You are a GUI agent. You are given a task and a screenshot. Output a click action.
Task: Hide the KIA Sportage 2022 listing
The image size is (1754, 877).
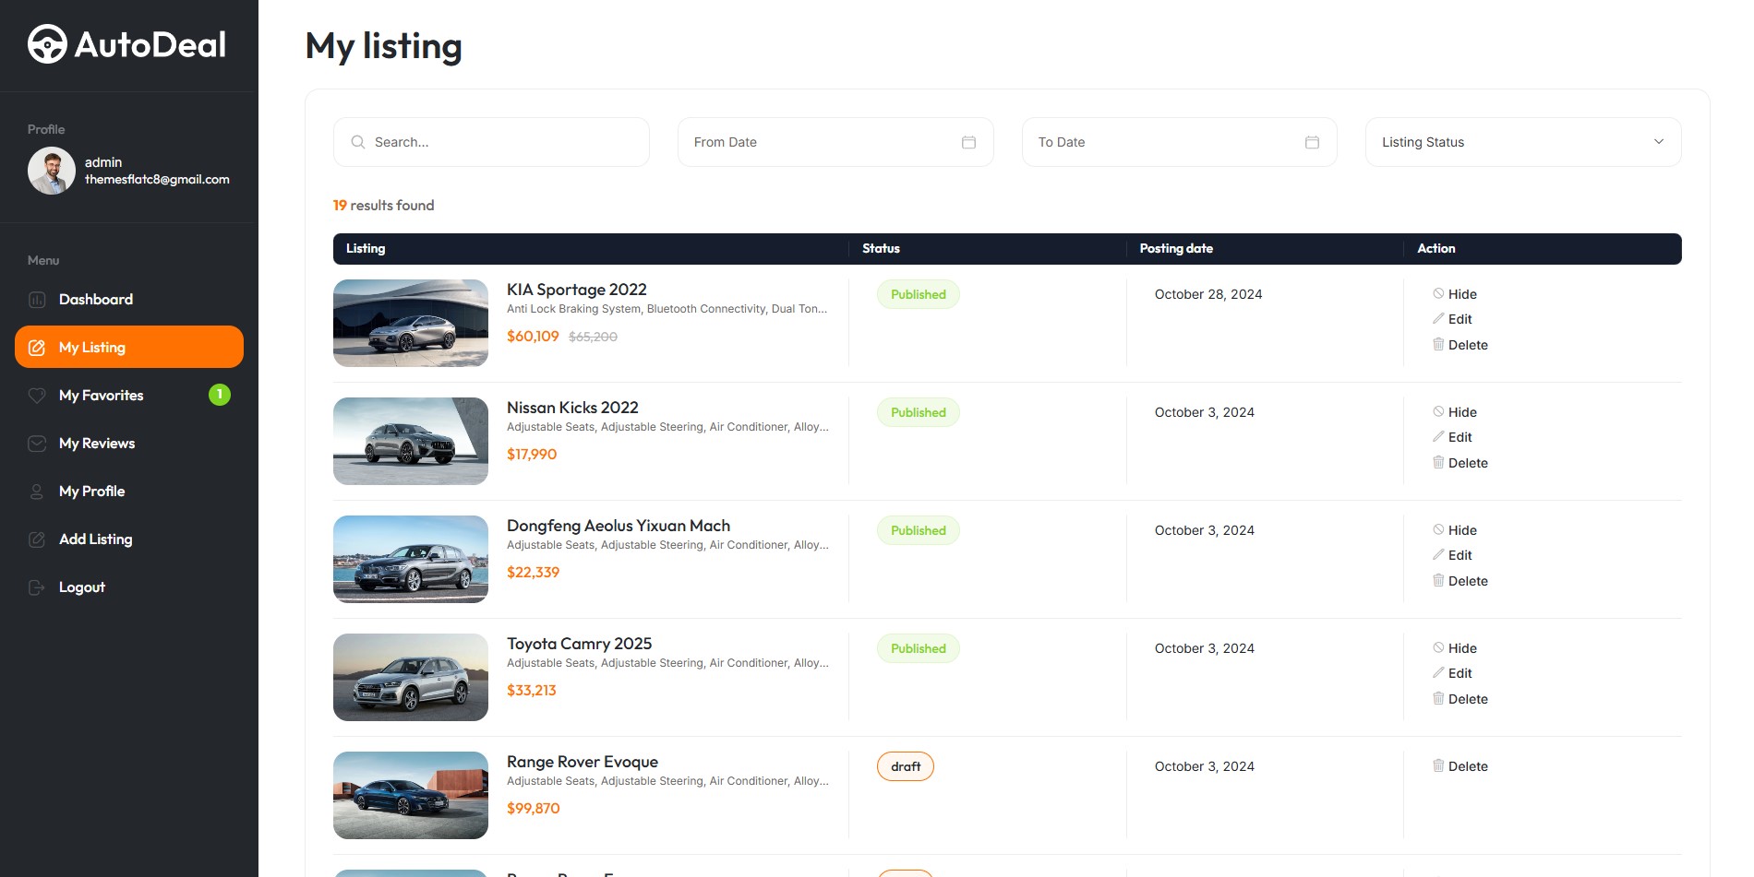pos(1455,294)
